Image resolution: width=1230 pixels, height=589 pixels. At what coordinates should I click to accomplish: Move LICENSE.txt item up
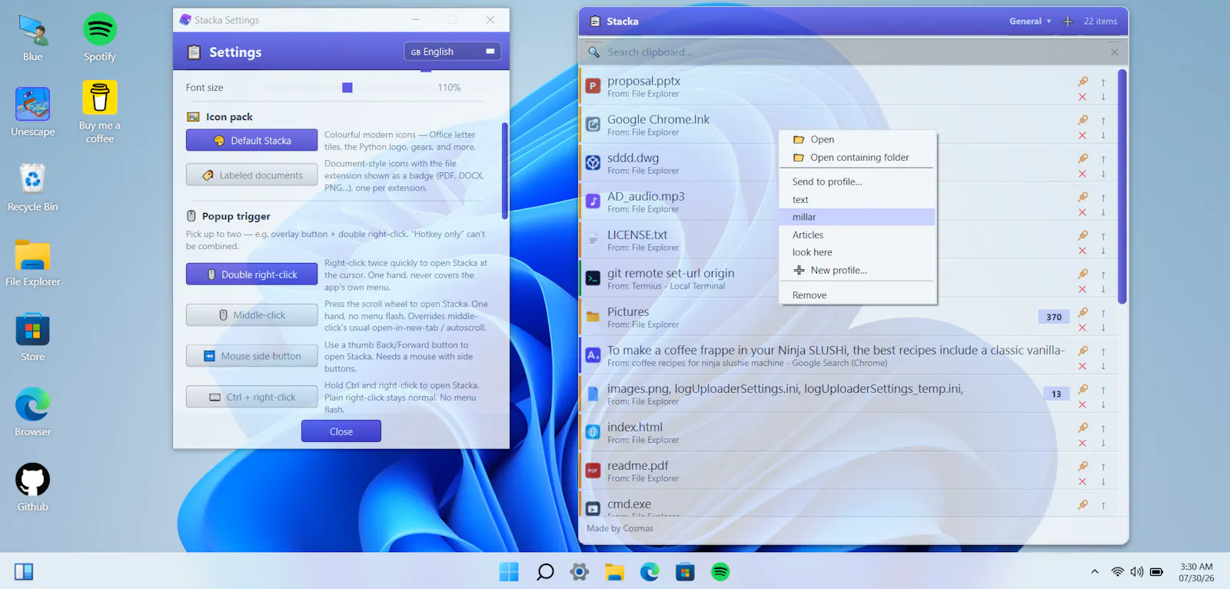tap(1103, 236)
